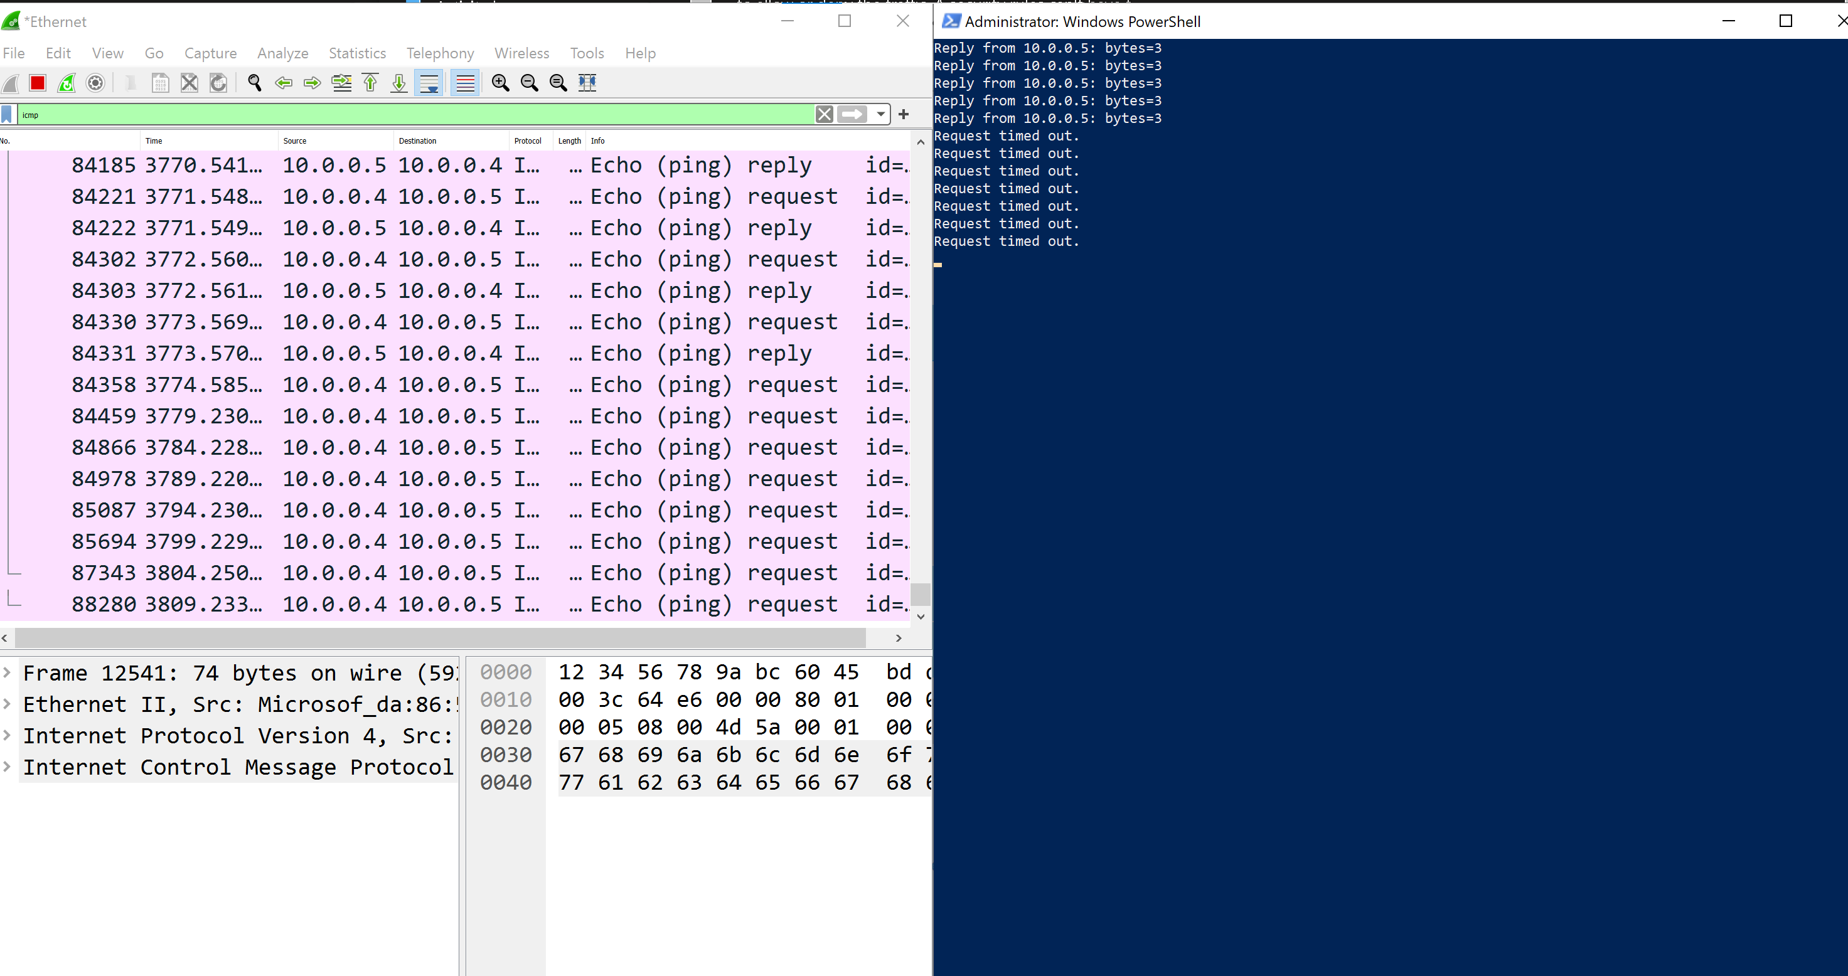Click the restart capture icon
This screenshot has width=1848, height=976.
click(x=67, y=82)
